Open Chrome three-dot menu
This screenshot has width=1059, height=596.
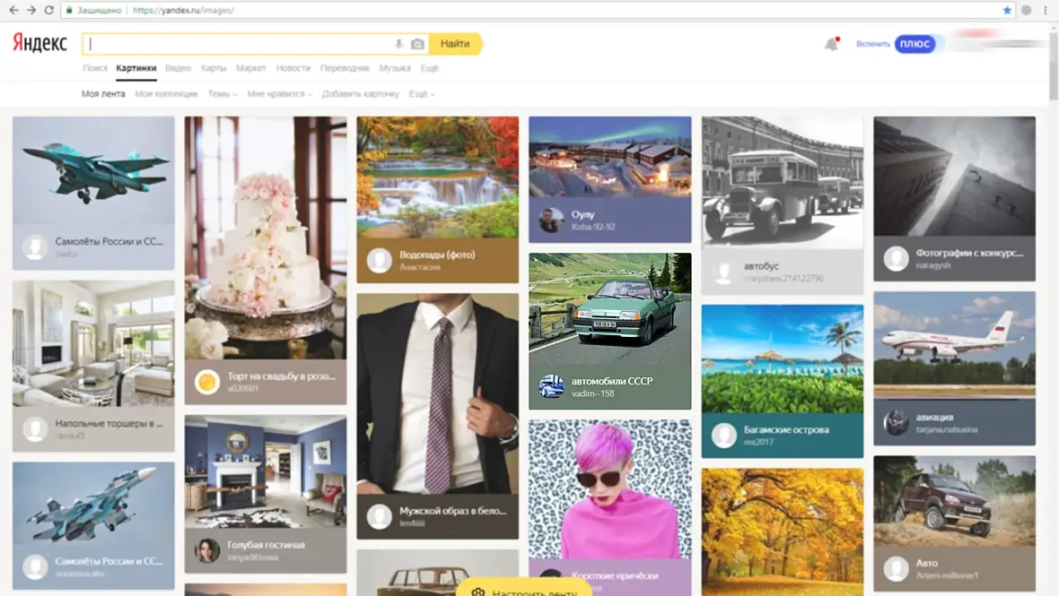(1045, 10)
